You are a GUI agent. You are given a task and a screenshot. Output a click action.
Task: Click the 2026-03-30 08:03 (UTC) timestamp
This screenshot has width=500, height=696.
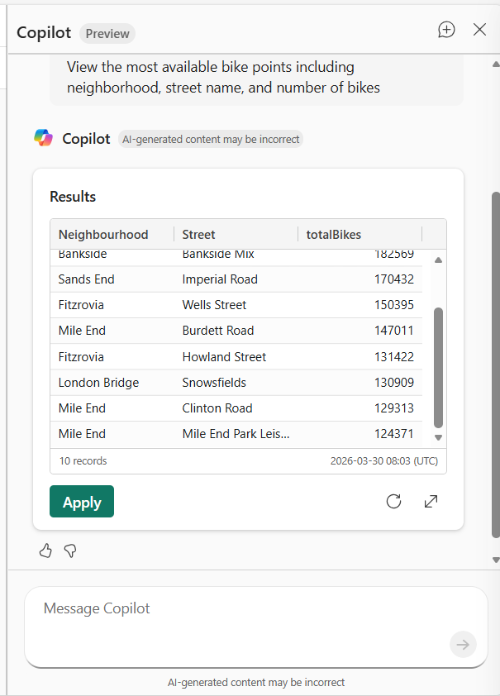pos(383,460)
